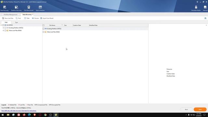The width and height of the screenshot is (208, 117).
Task: Switch to the Partition Management tab
Action: click(x=10, y=15)
